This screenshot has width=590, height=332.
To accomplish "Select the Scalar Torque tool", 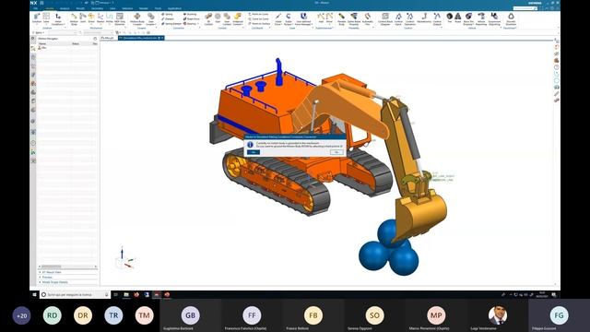I will point(289,18).
